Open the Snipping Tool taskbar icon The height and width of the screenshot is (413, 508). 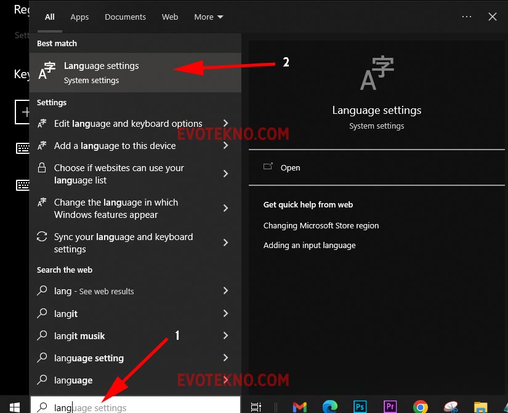(451, 406)
